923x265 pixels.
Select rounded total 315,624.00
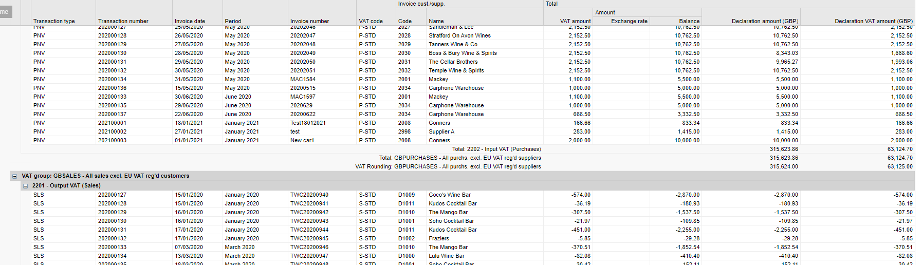click(x=784, y=166)
